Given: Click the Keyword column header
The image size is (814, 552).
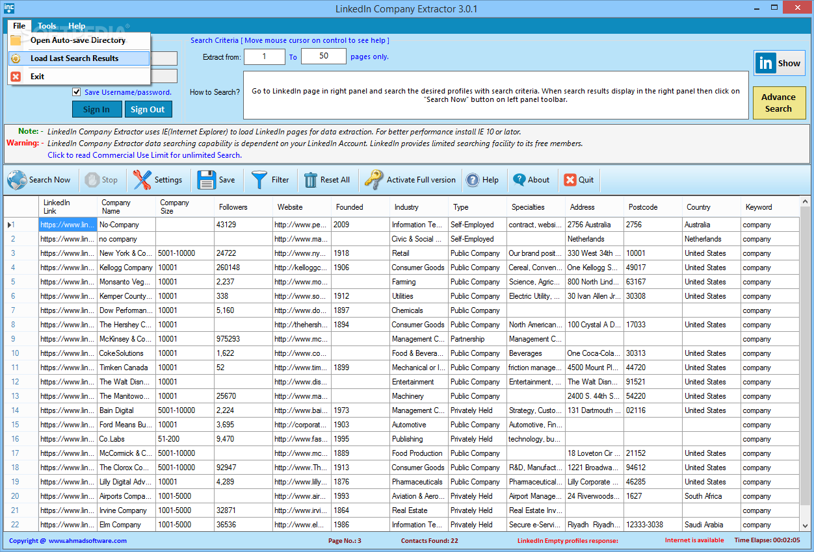Looking at the screenshot, I should click(x=770, y=207).
